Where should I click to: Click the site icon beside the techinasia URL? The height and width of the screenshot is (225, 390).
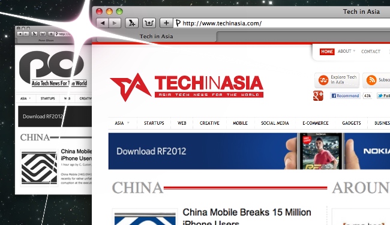pos(178,23)
